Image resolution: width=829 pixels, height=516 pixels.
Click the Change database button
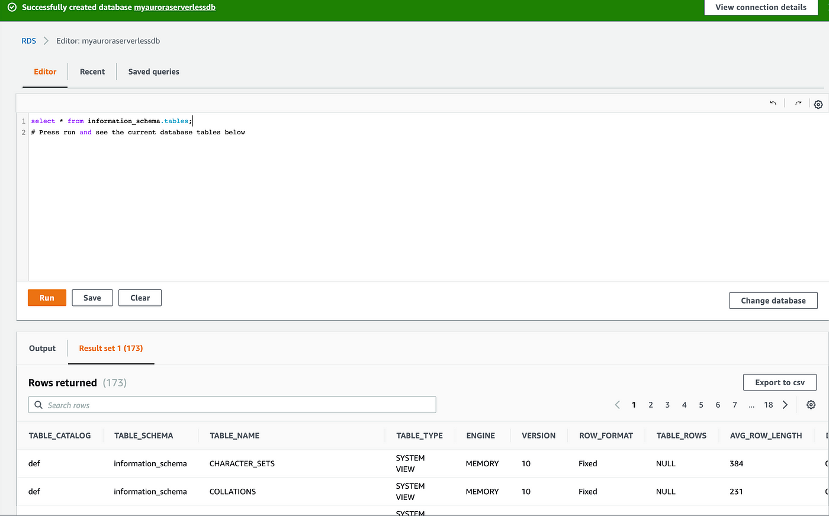point(773,300)
